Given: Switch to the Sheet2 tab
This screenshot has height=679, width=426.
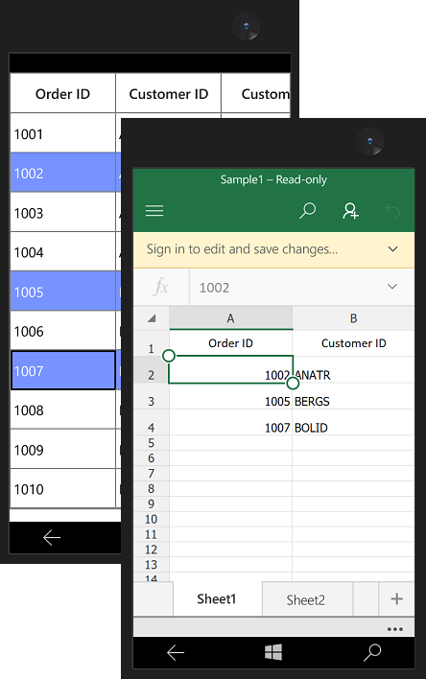Looking at the screenshot, I should click(306, 599).
